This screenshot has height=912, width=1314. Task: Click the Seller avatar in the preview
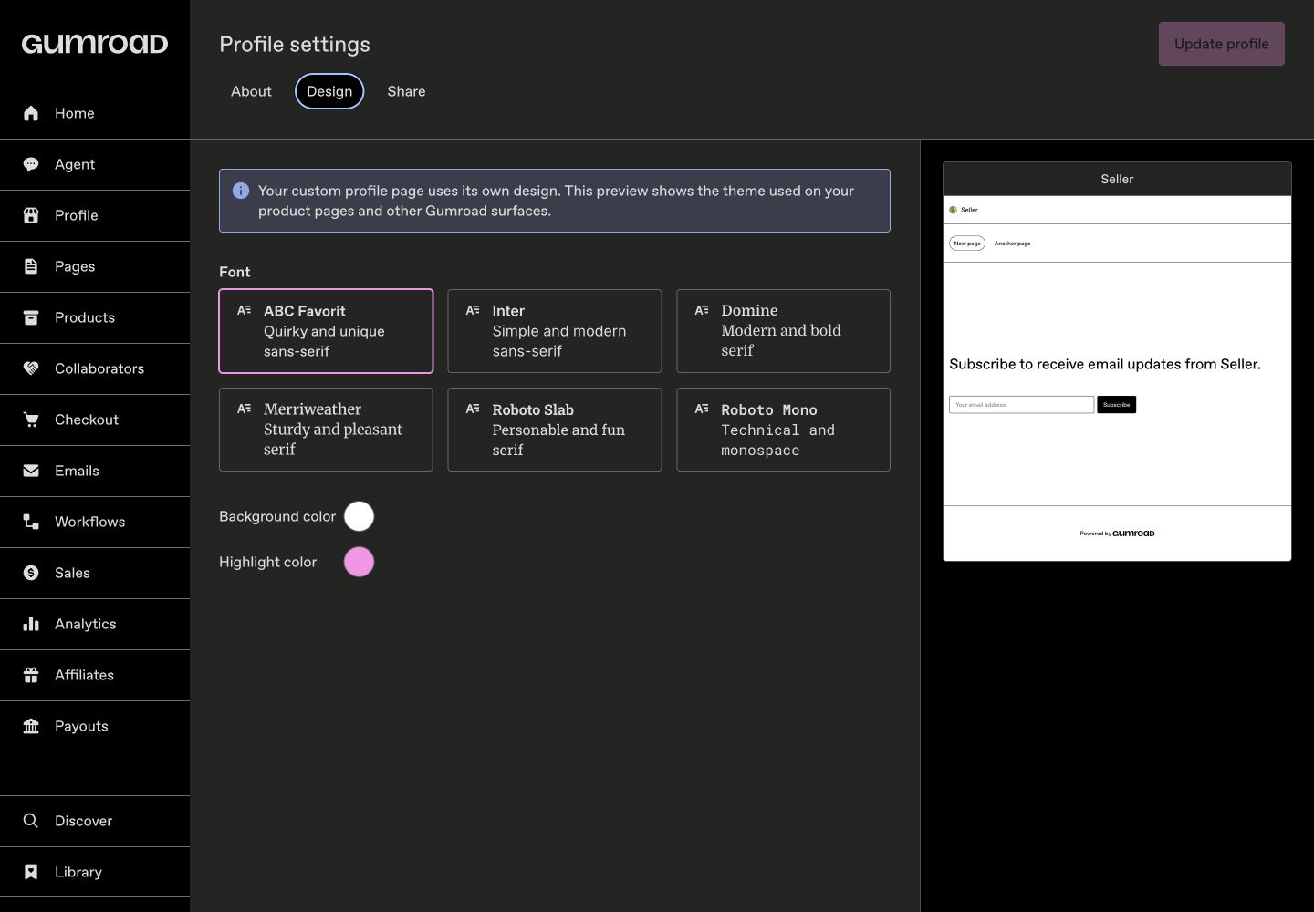tap(954, 210)
